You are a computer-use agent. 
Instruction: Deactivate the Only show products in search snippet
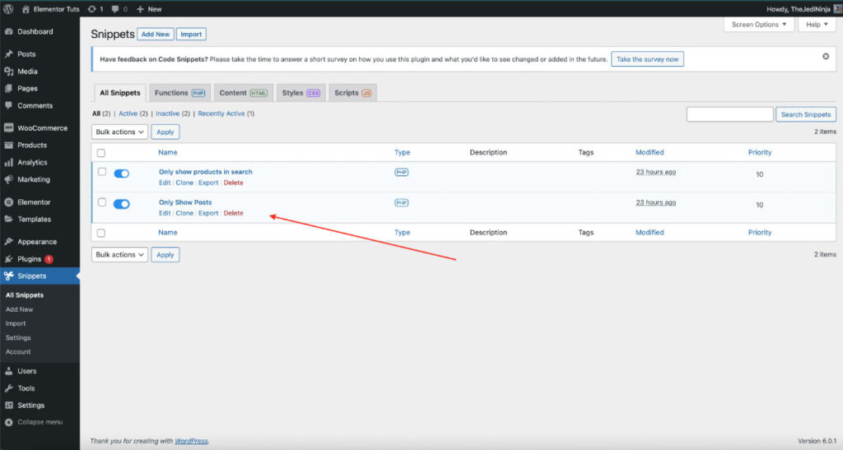point(122,174)
